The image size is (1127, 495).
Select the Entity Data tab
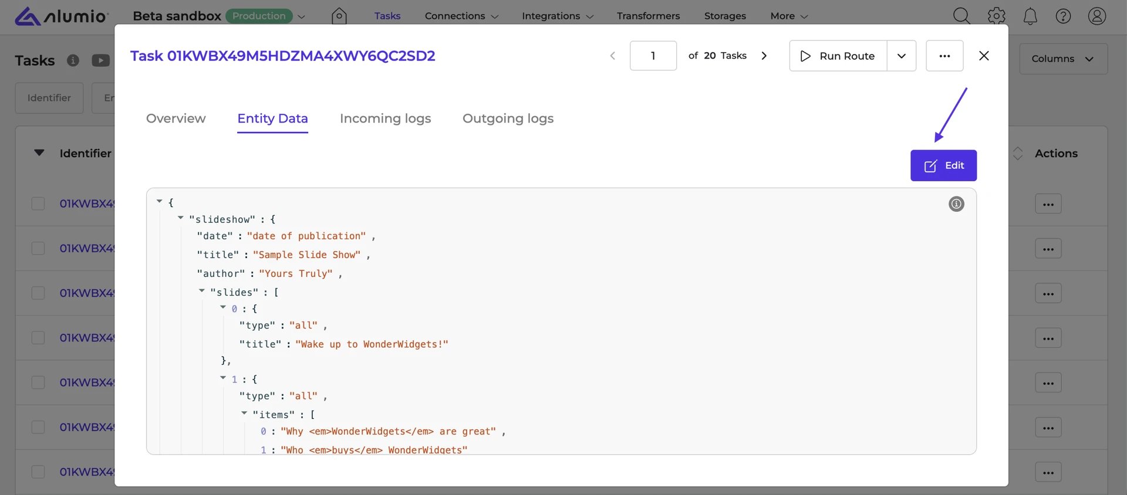pyautogui.click(x=272, y=118)
